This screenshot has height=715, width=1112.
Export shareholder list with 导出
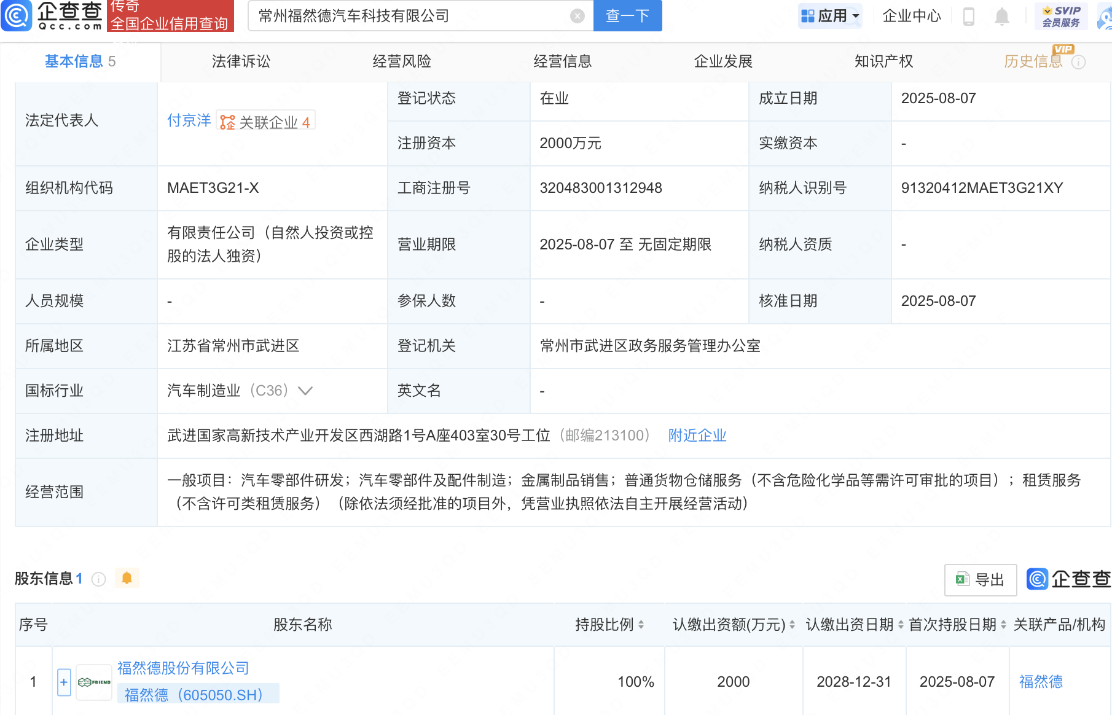tap(981, 579)
